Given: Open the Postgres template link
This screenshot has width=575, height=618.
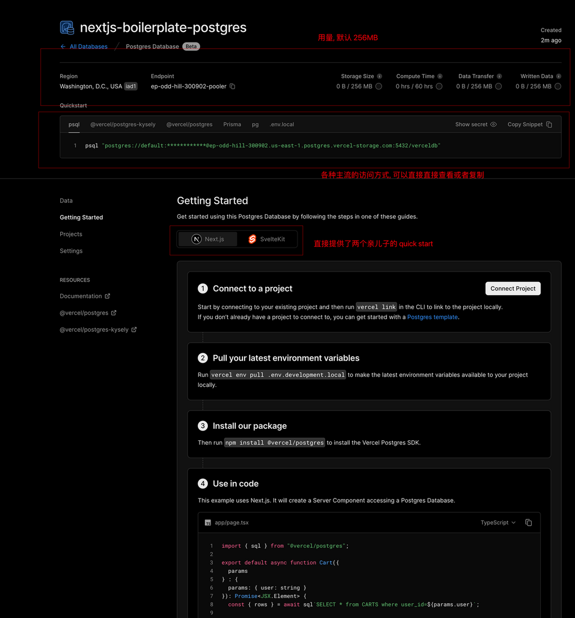Looking at the screenshot, I should pyautogui.click(x=433, y=317).
